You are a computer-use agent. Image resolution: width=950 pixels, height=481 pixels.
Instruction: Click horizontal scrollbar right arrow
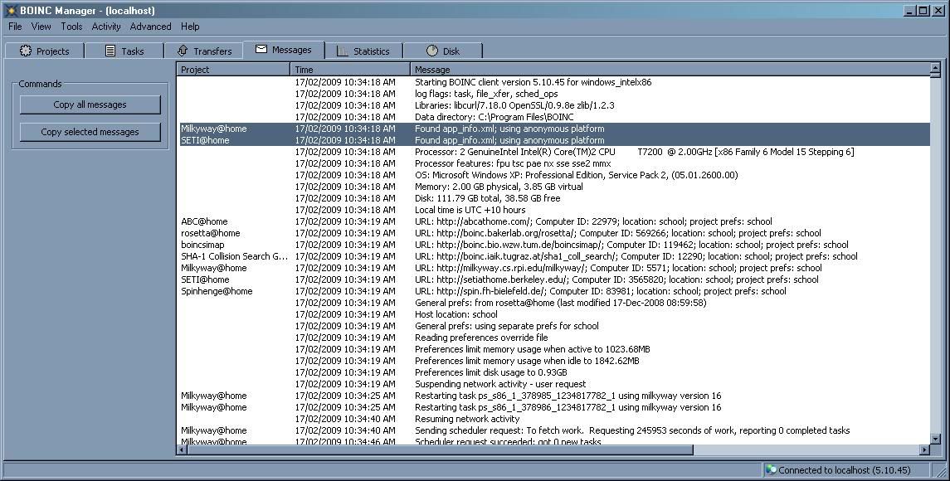(924, 449)
